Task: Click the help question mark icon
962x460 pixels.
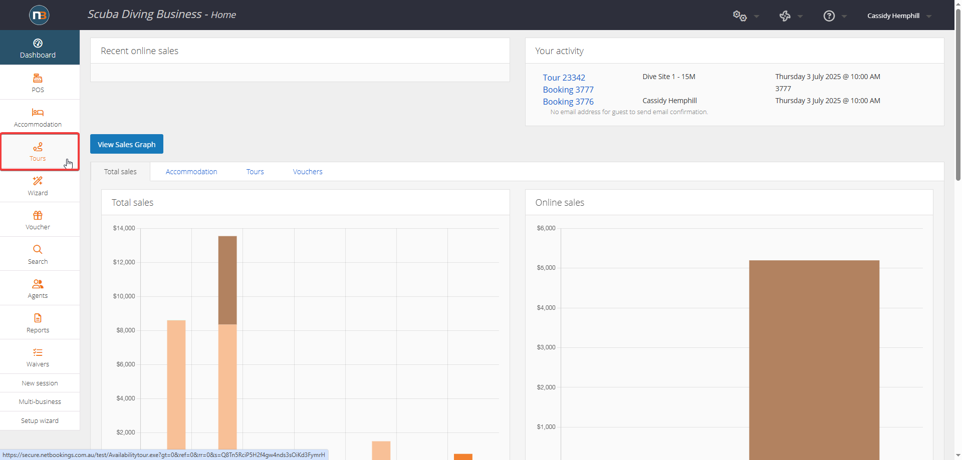Action: (x=829, y=16)
